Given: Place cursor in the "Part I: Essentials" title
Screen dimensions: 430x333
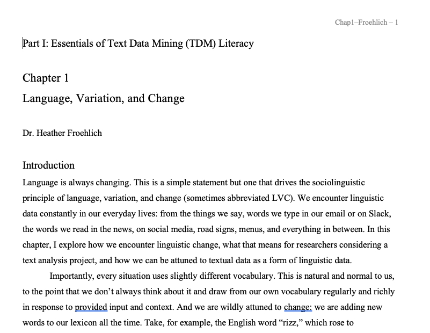Looking at the screenshot, I should [81, 44].
